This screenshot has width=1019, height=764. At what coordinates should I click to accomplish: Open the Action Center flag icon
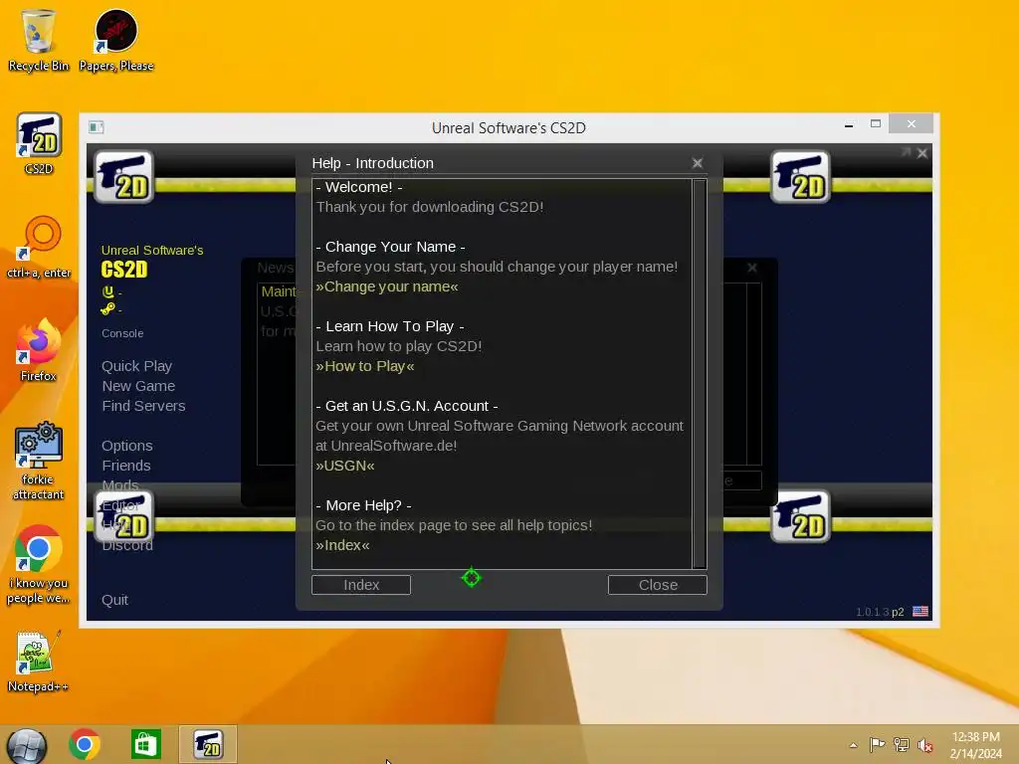coord(877,744)
